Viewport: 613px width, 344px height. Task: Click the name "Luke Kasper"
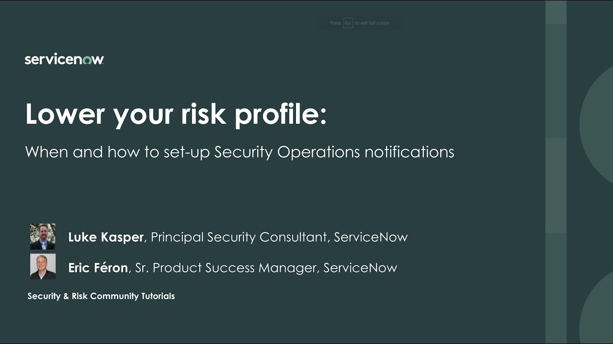[106, 237]
